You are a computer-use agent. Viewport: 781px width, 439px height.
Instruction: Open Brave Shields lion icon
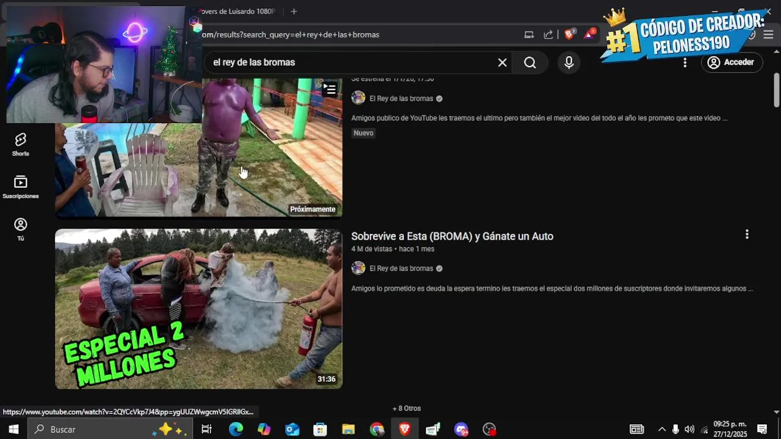coord(569,35)
